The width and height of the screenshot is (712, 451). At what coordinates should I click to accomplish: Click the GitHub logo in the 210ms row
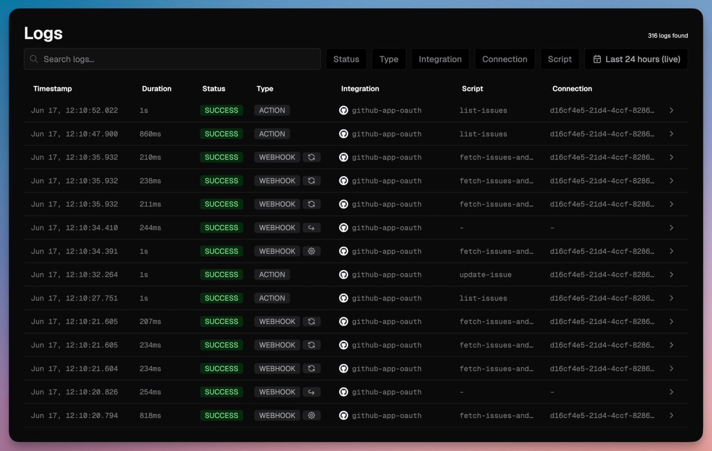(x=344, y=157)
